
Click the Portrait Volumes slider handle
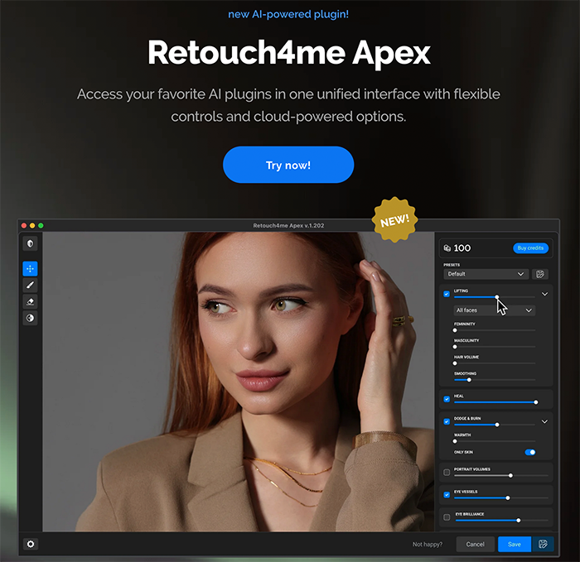pyautogui.click(x=511, y=476)
